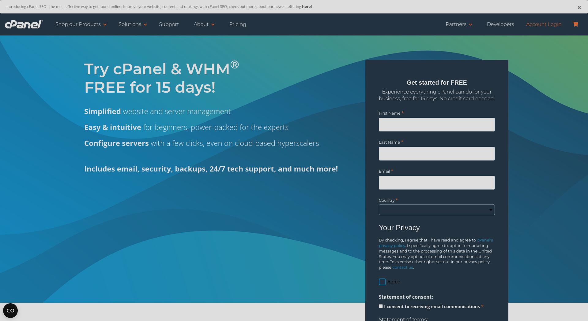Focus the Email field
Screen dimensions: 588x321
(437, 183)
